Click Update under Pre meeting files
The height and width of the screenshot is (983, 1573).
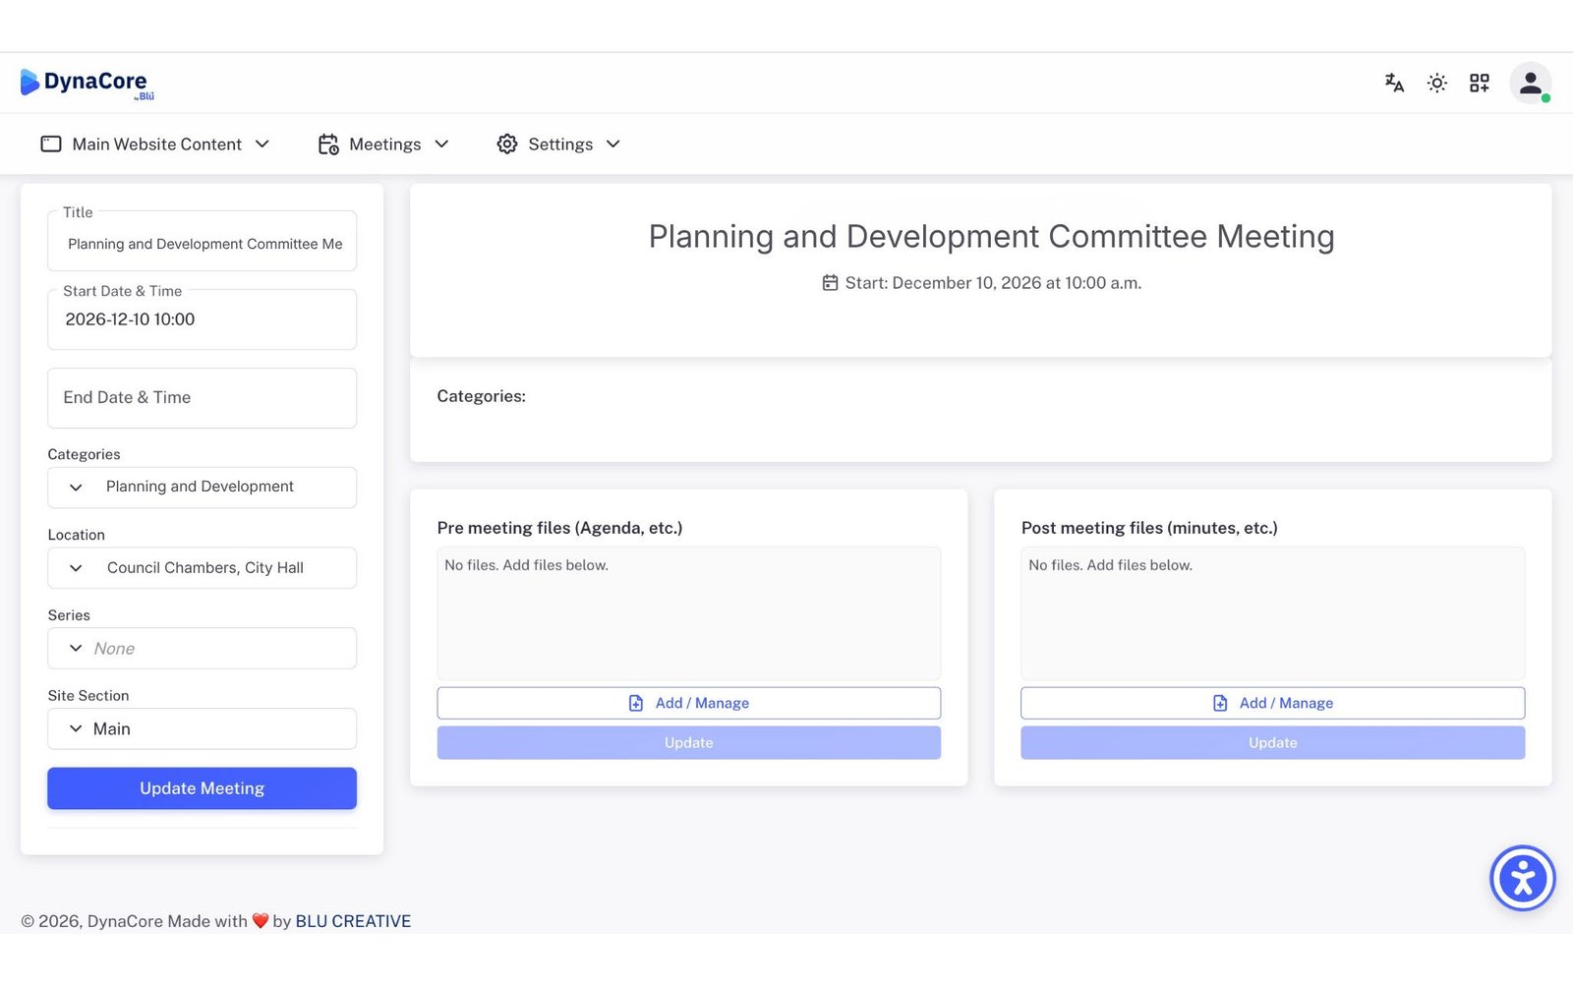pyautogui.click(x=688, y=743)
